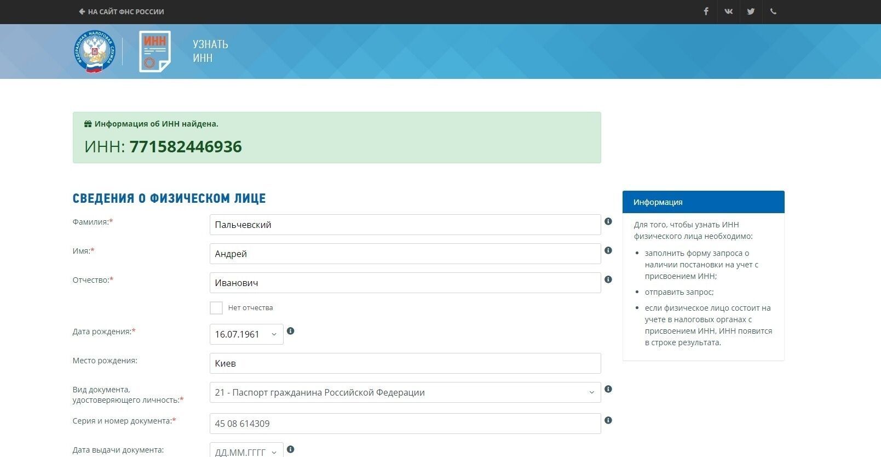Open the VK social icon
The width and height of the screenshot is (881, 457).
click(x=728, y=12)
